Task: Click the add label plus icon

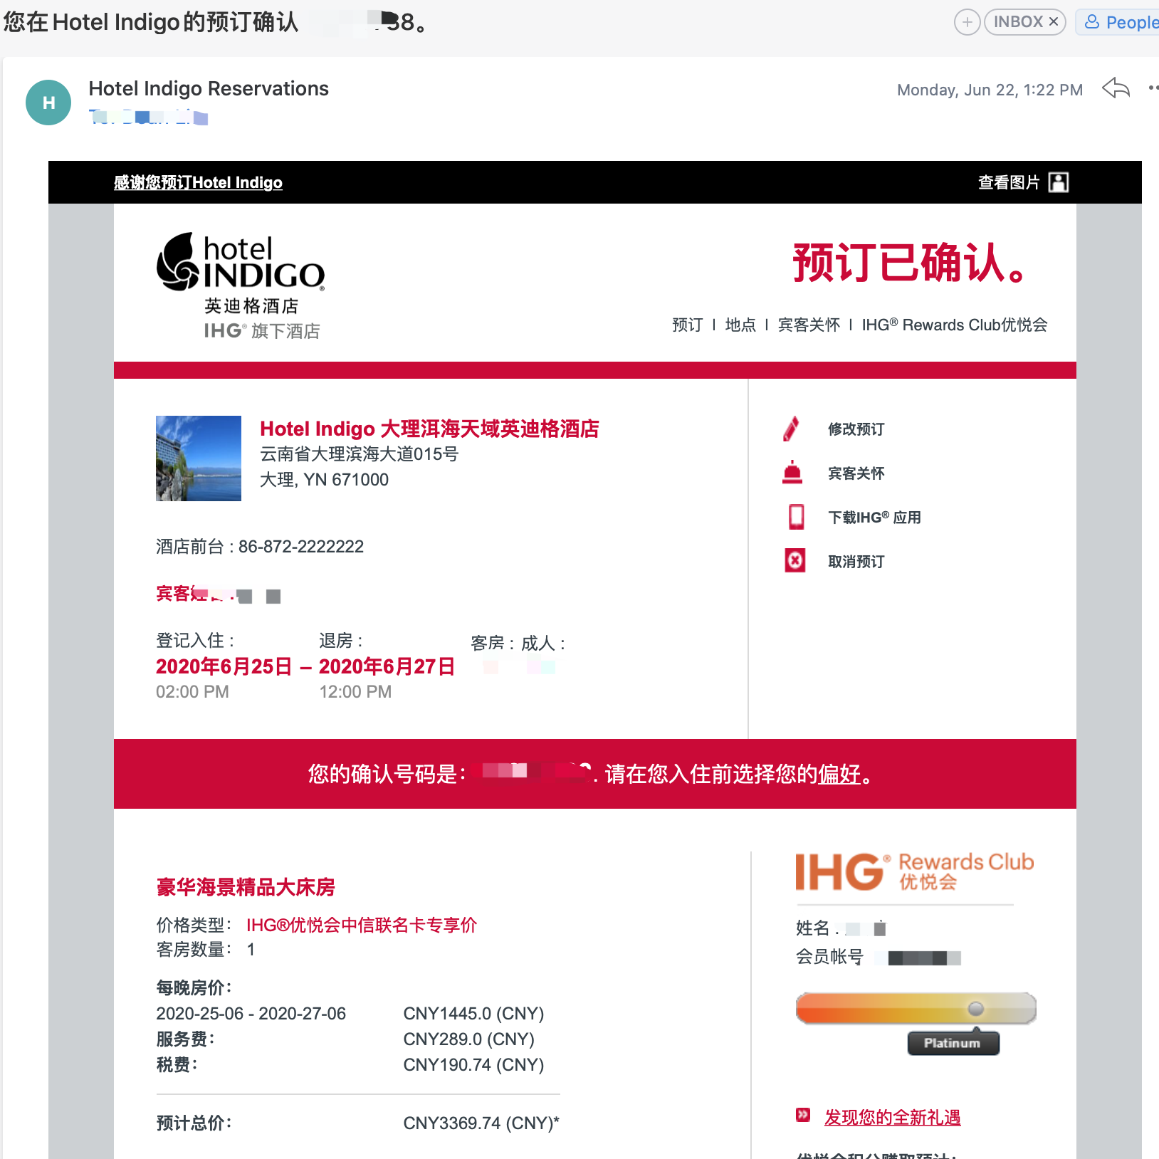Action: click(967, 22)
